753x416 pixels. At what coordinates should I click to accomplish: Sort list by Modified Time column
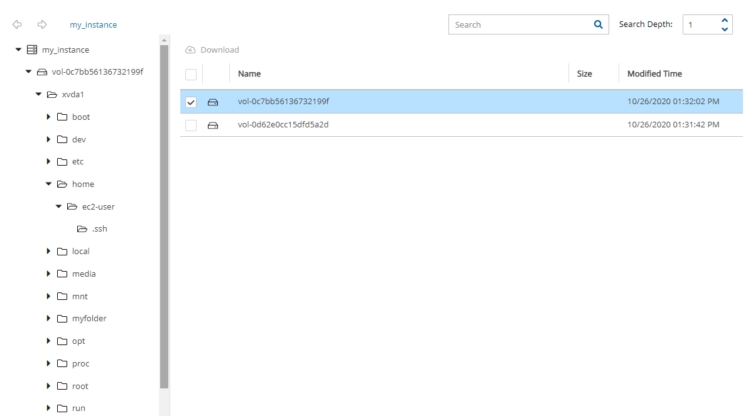pyautogui.click(x=654, y=74)
